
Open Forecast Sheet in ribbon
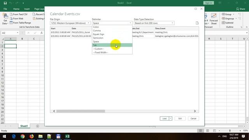coord(214,19)
